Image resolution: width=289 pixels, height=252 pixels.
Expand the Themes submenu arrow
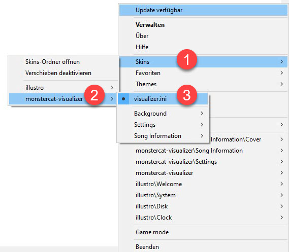coord(281,84)
